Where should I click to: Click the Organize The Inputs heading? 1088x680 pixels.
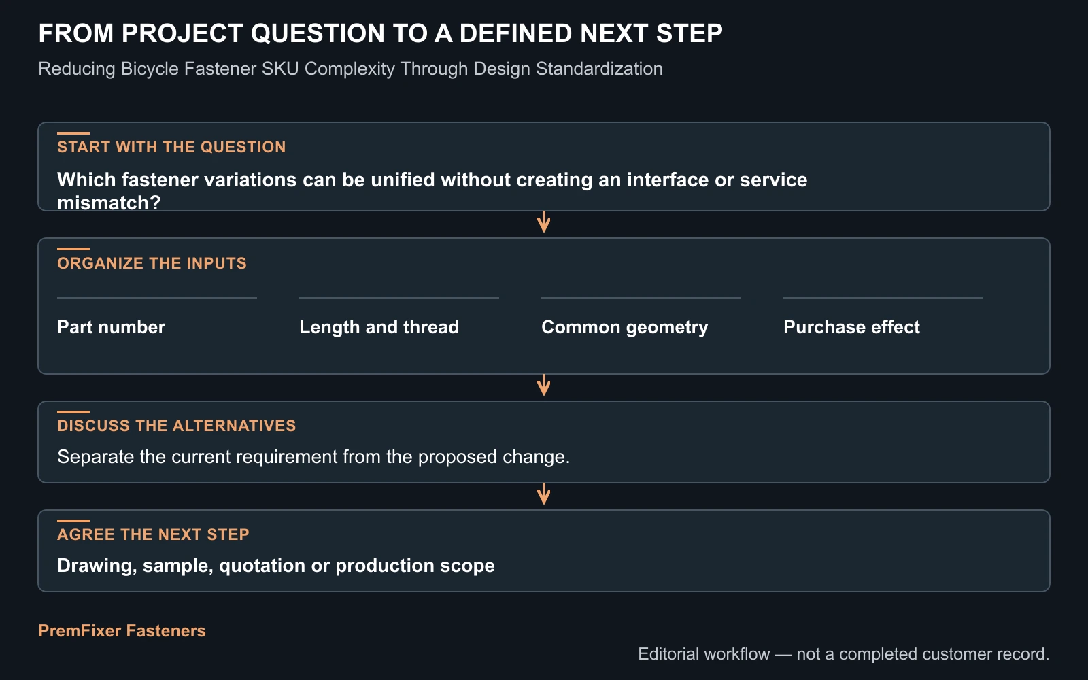point(152,263)
